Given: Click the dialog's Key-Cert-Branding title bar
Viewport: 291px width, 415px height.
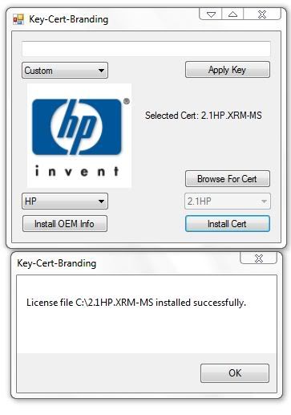Looking at the screenshot, I should tap(56, 263).
